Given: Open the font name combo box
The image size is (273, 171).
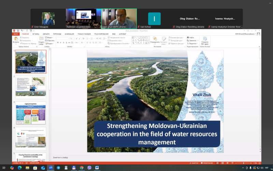Looking at the screenshot, I should click(x=63, y=39).
